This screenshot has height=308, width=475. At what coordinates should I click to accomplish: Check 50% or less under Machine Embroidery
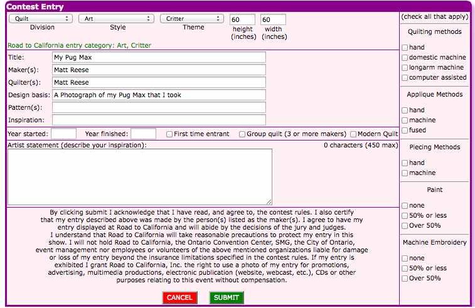[405, 268]
